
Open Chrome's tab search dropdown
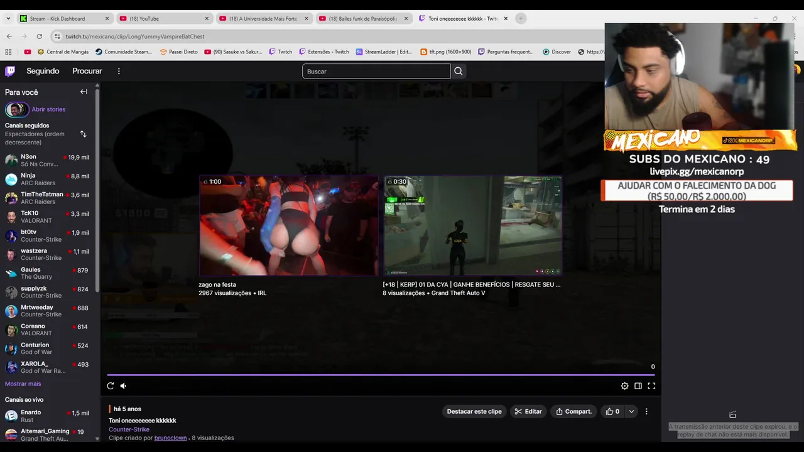(x=8, y=19)
